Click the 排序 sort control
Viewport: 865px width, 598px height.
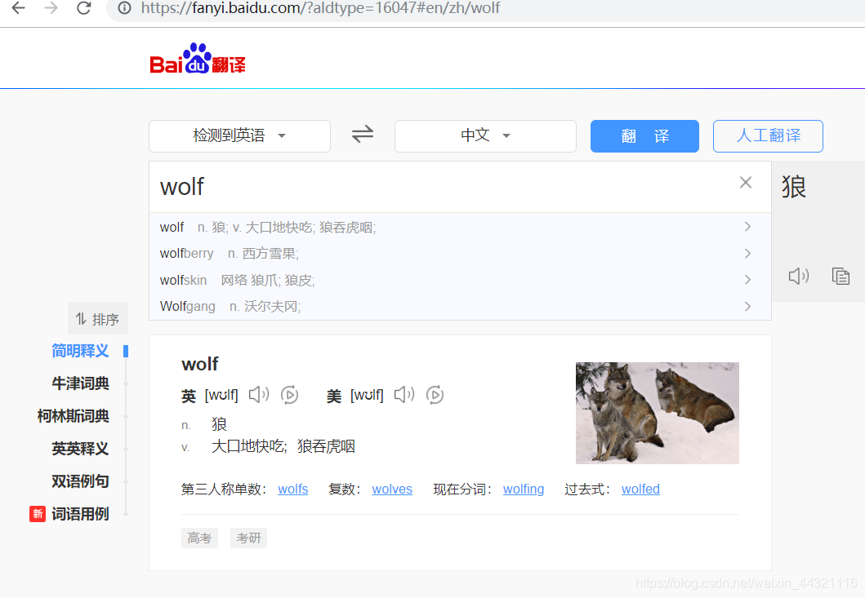coord(97,318)
